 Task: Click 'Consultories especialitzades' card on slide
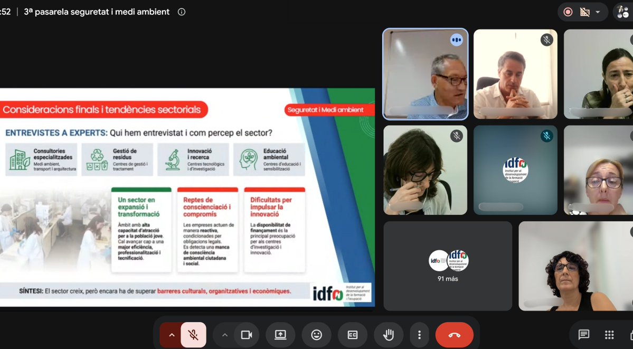[x=41, y=159]
